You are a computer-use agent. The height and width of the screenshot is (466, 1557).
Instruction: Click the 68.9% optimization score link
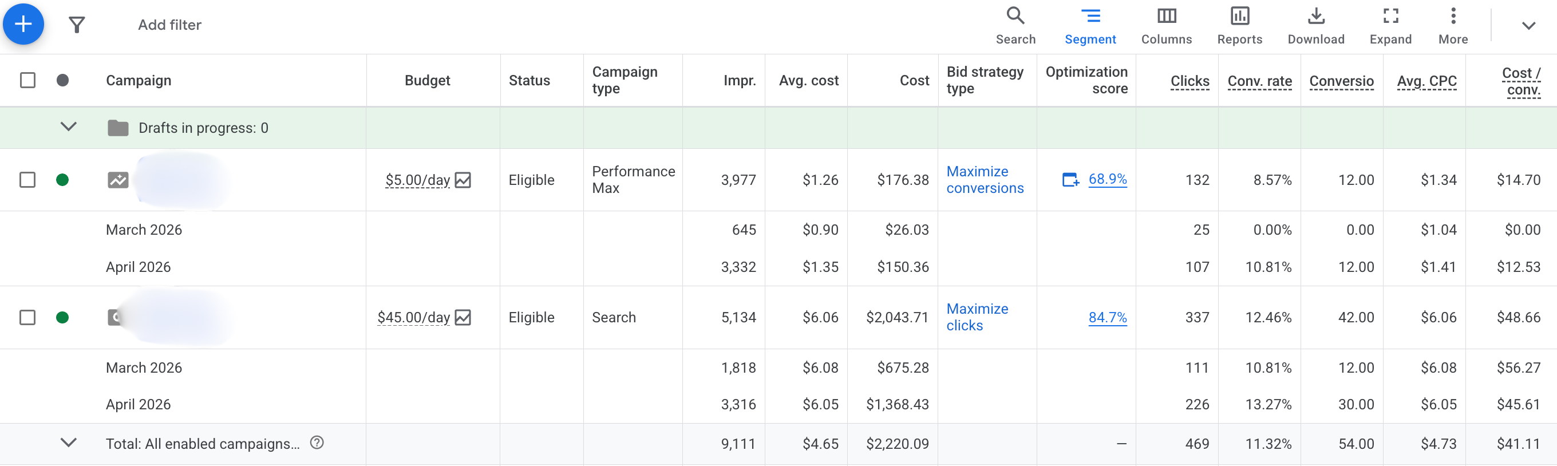point(1107,179)
